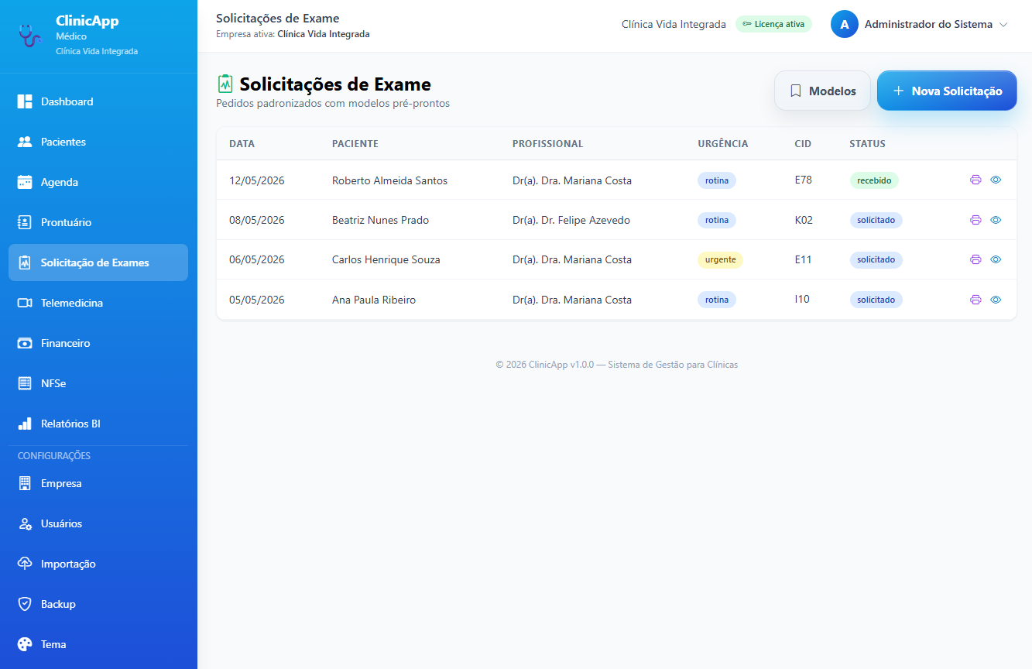Click the Prontuário record icon
This screenshot has height=669, width=1032.
tap(25, 222)
